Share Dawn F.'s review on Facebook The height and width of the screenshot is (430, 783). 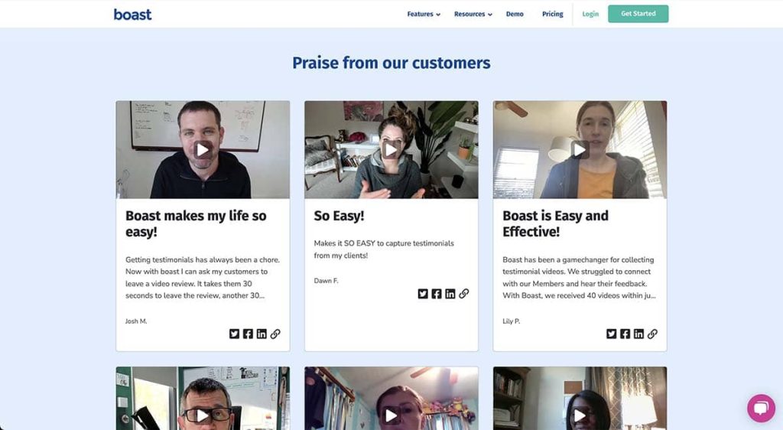point(437,294)
